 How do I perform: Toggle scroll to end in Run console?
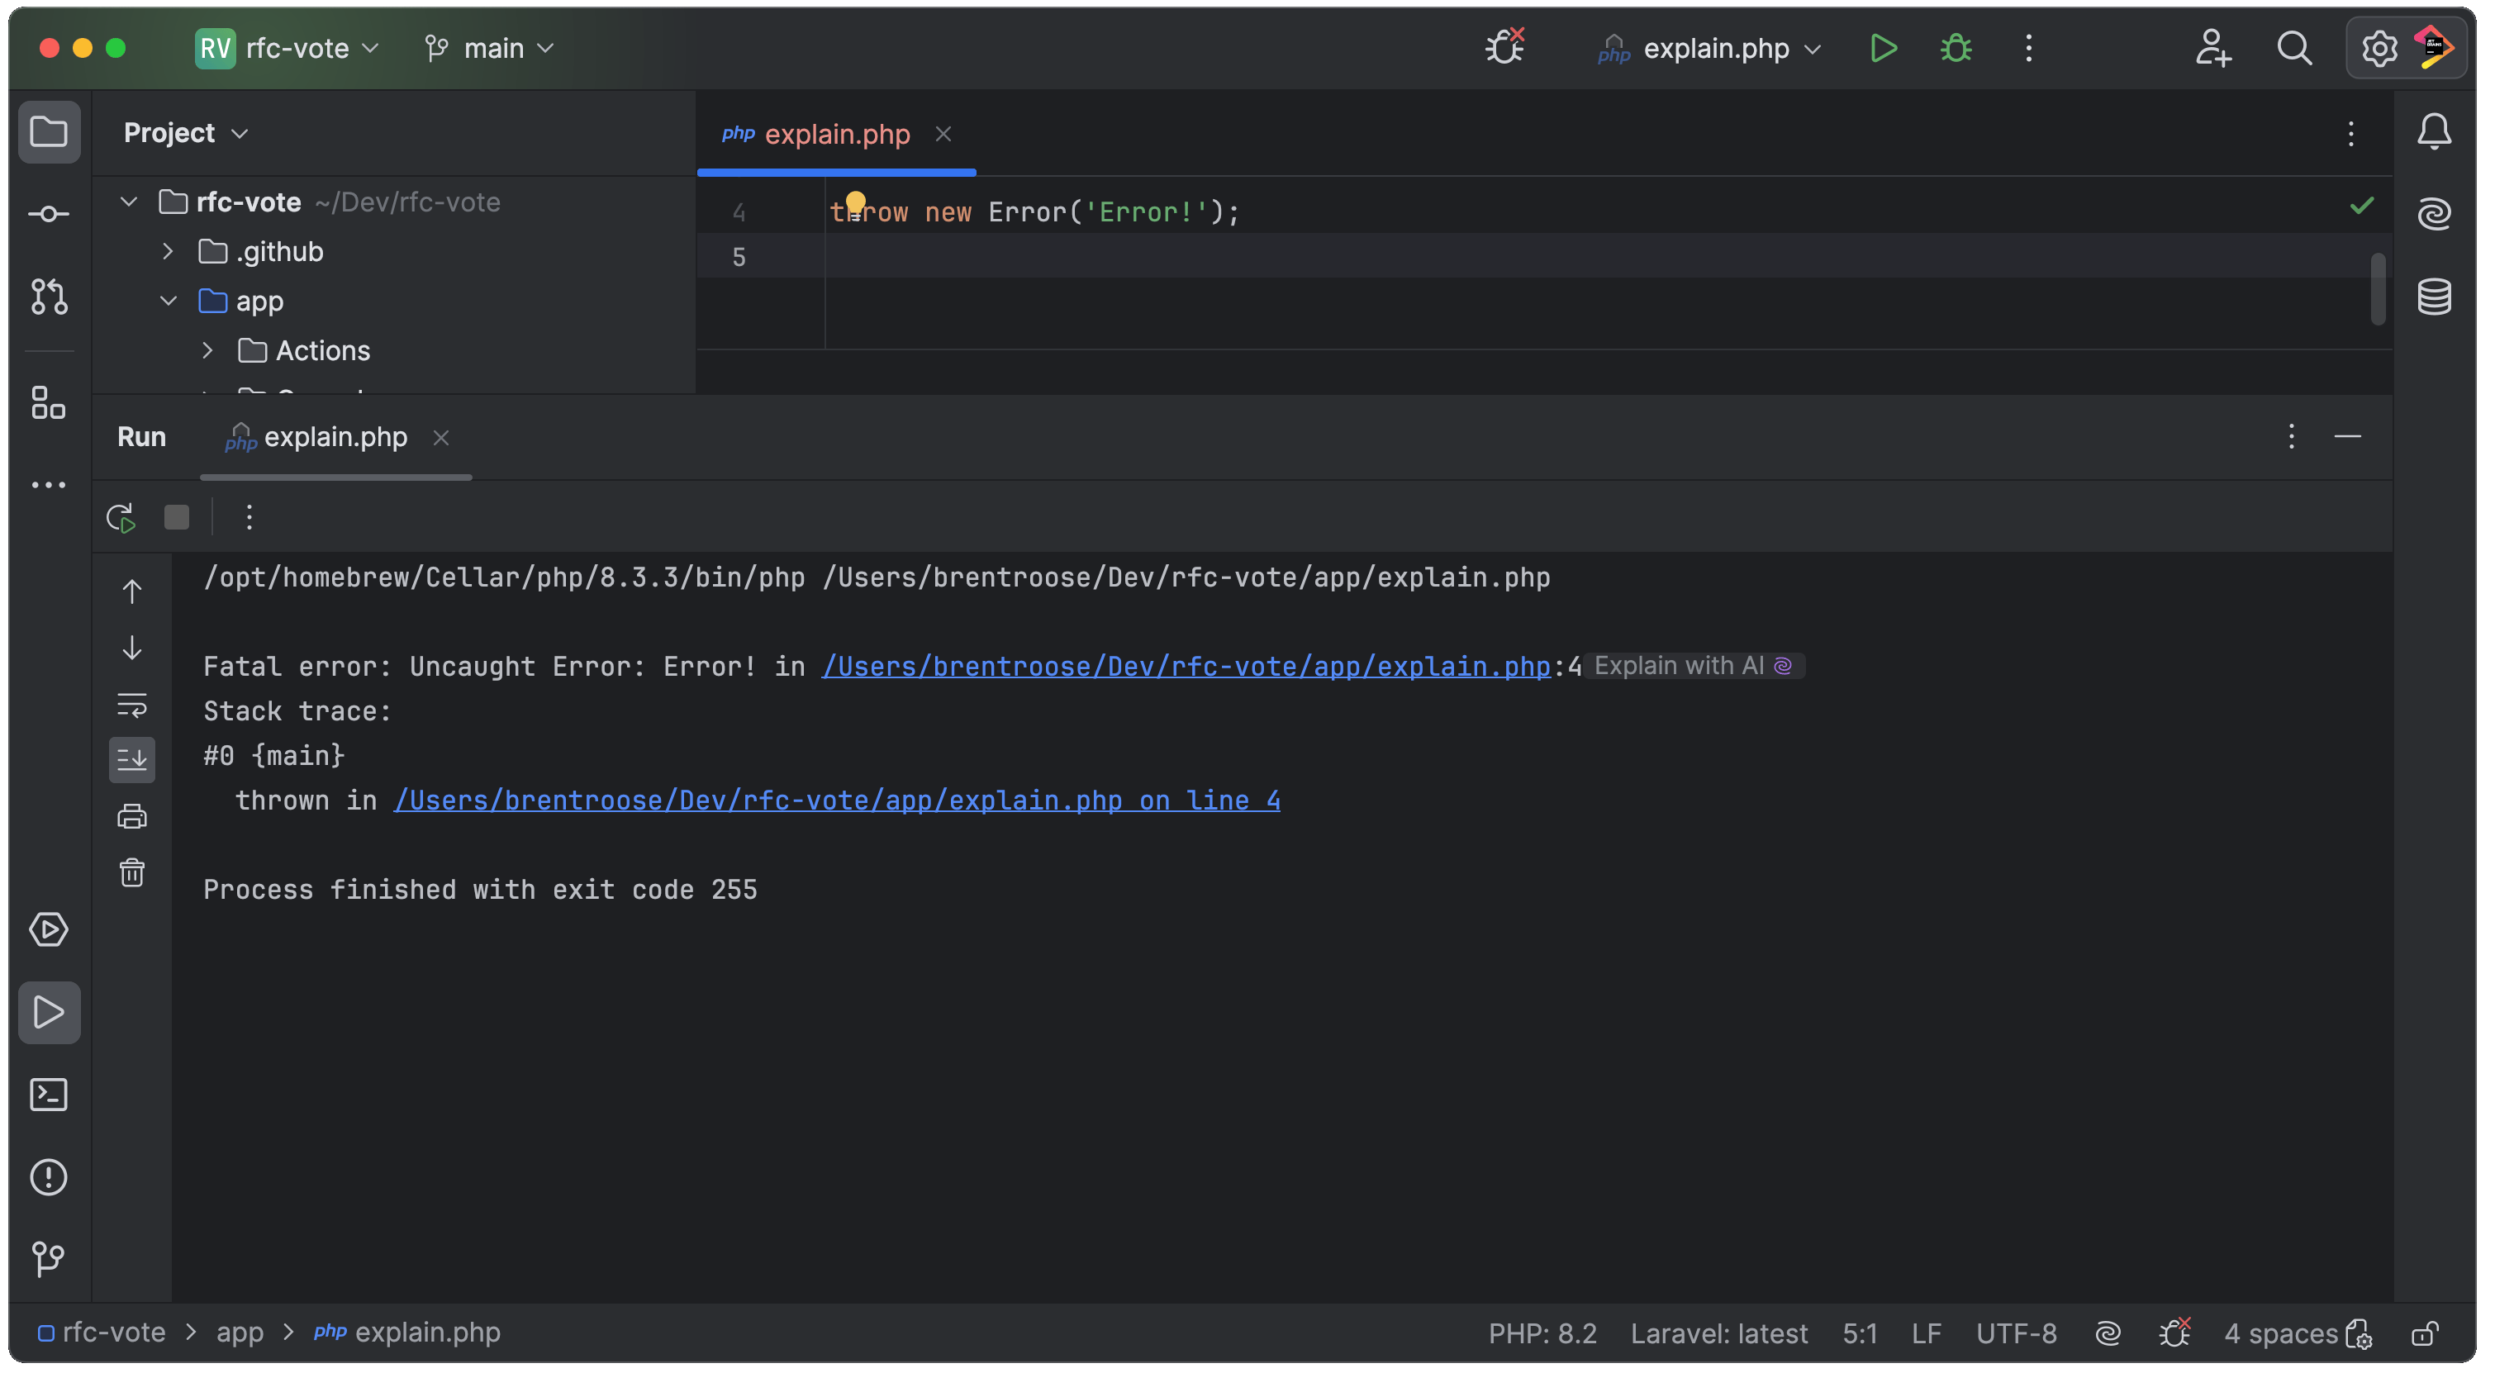[x=131, y=759]
